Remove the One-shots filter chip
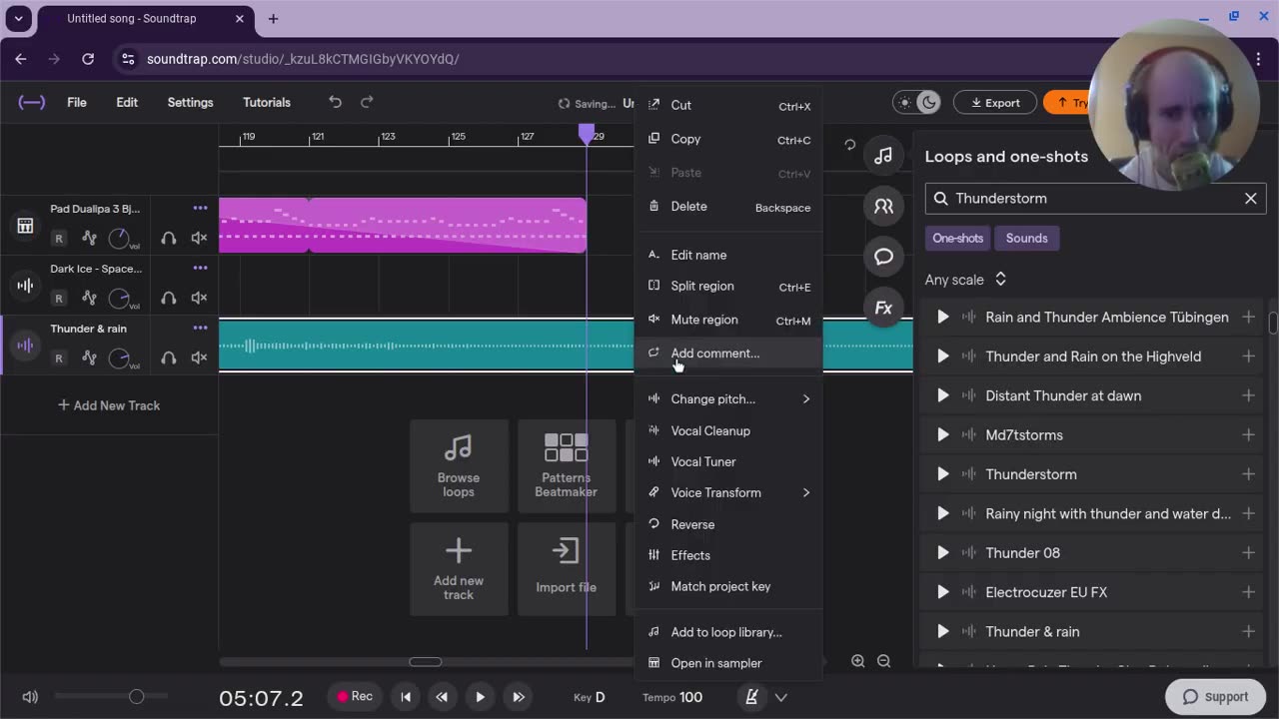The height and width of the screenshot is (719, 1279). 958,238
